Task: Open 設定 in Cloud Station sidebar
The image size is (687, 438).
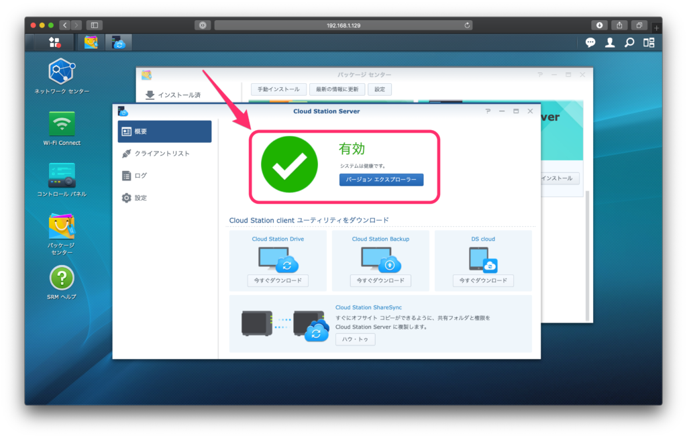Action: click(140, 198)
